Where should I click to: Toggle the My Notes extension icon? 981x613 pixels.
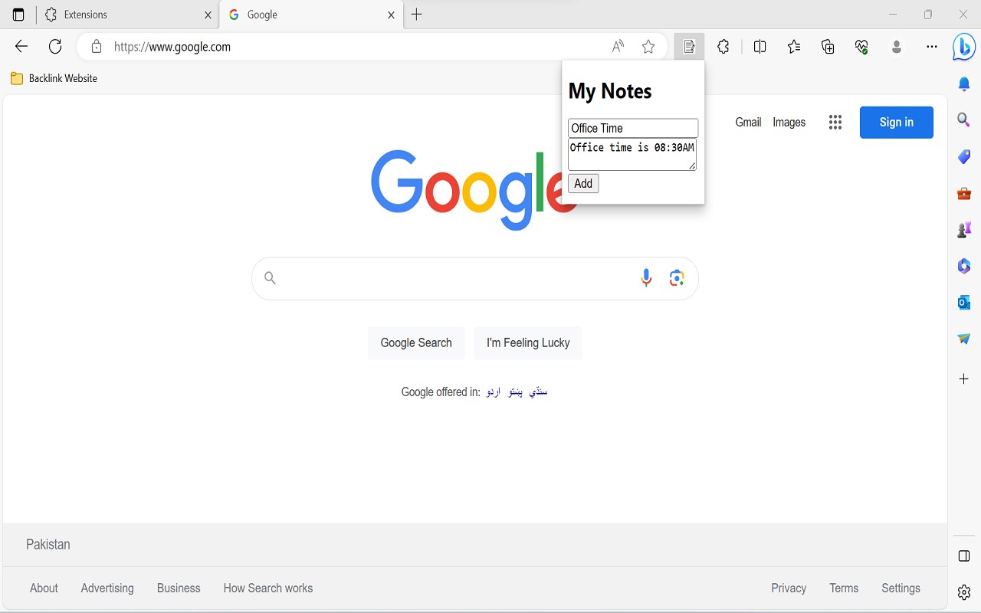(689, 47)
